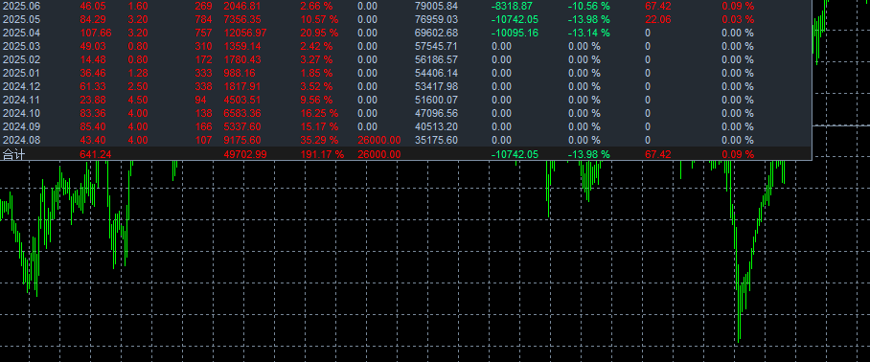Click the return percentage 35.29 %

319,140
